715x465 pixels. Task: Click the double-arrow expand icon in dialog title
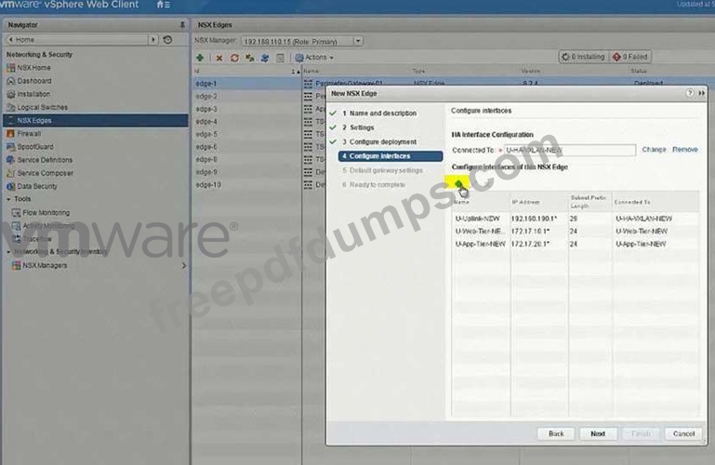click(x=701, y=93)
